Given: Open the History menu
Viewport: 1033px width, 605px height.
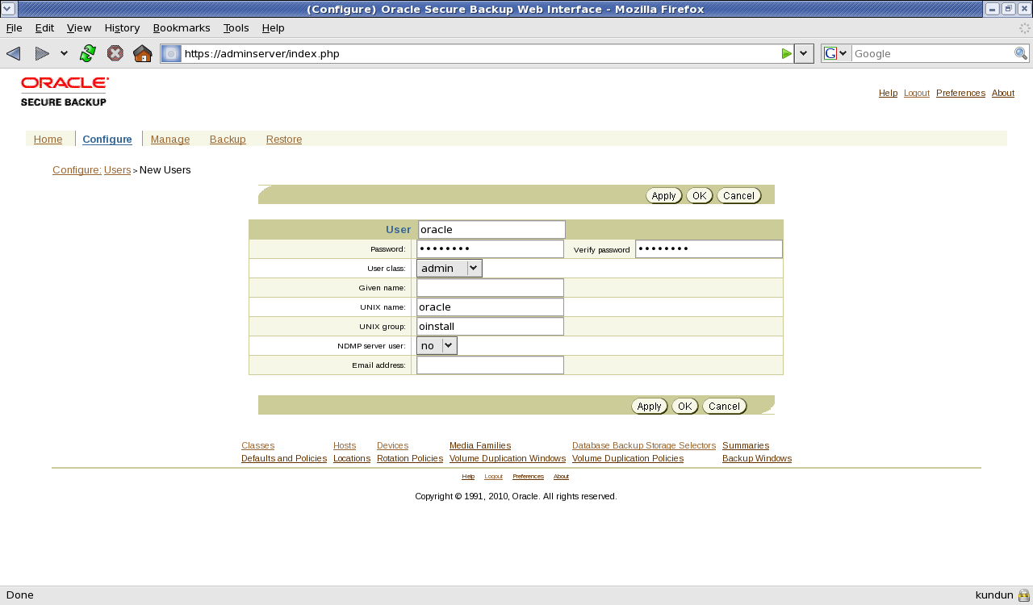Looking at the screenshot, I should coord(122,27).
